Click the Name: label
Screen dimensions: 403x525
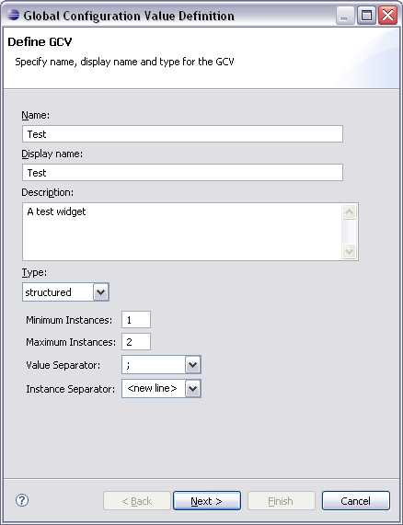coord(36,115)
